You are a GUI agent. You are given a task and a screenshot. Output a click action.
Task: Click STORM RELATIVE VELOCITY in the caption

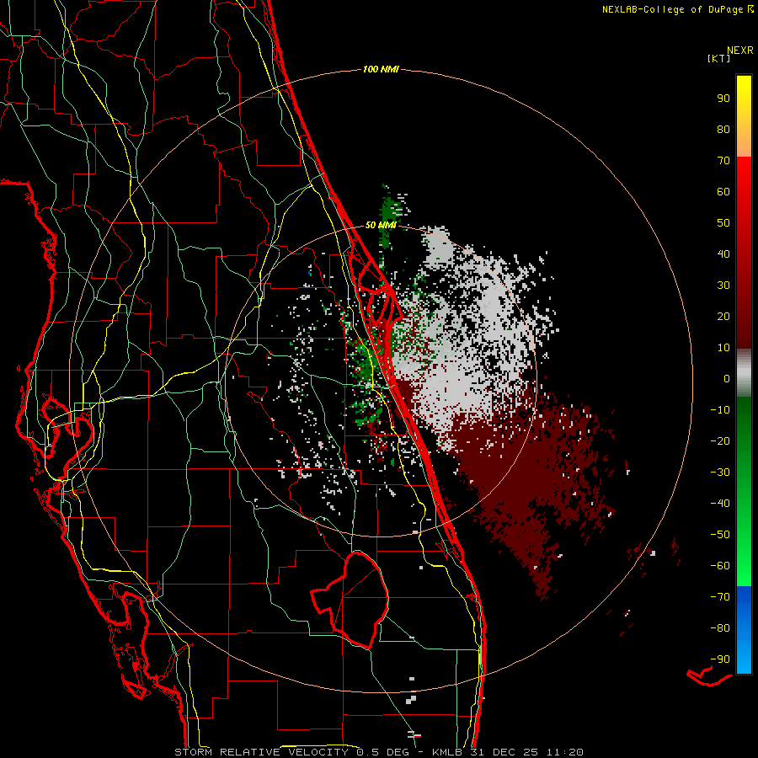[261, 752]
